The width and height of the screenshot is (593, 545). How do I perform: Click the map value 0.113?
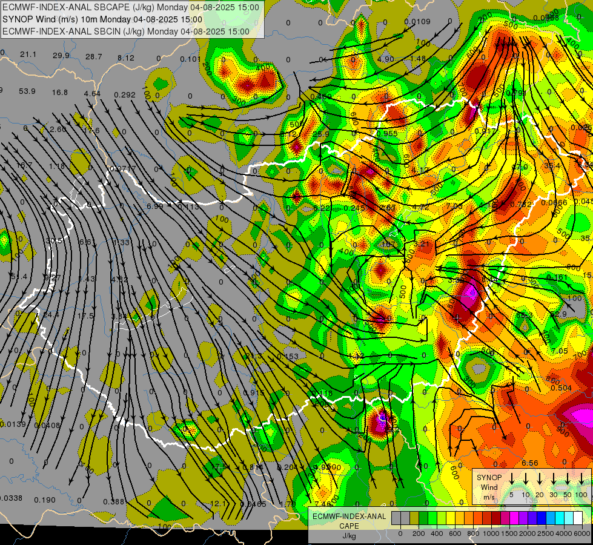(x=188, y=207)
